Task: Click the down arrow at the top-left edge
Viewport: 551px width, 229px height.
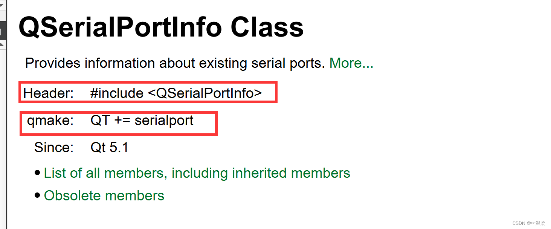Action: pos(2,5)
